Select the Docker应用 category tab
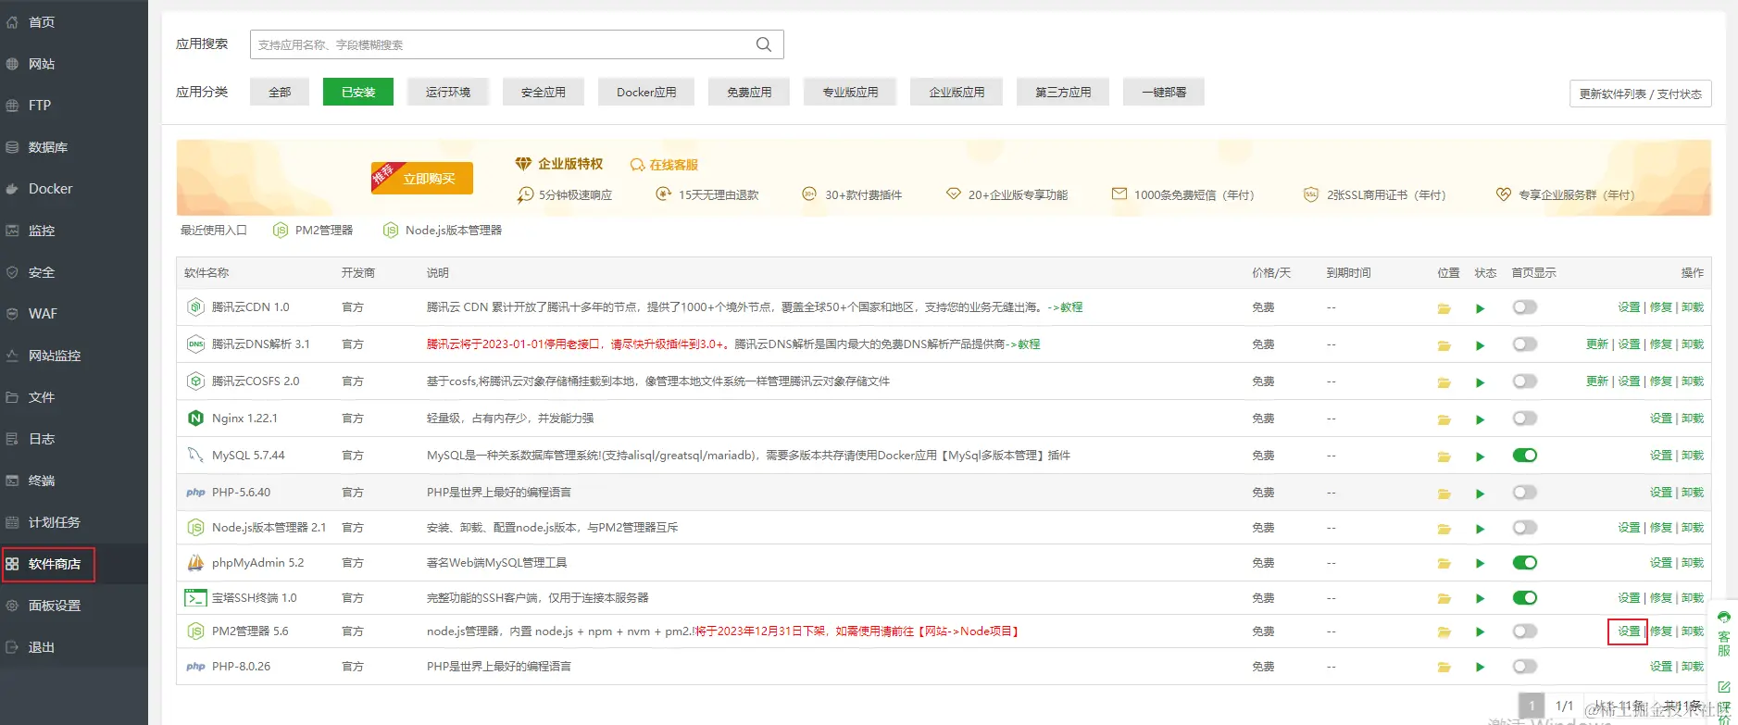Screen dimensions: 1738x725 646,92
